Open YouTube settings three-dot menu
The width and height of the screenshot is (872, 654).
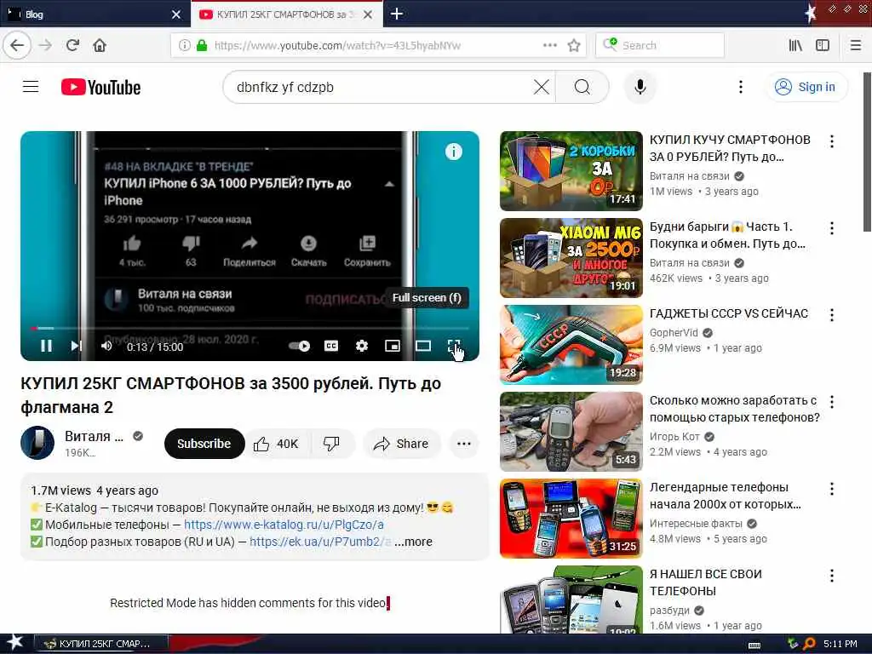tap(740, 87)
